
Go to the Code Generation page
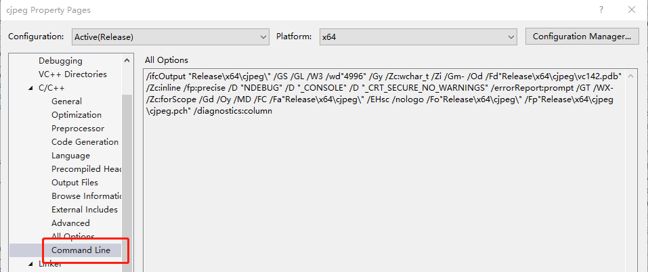pyautogui.click(x=84, y=142)
